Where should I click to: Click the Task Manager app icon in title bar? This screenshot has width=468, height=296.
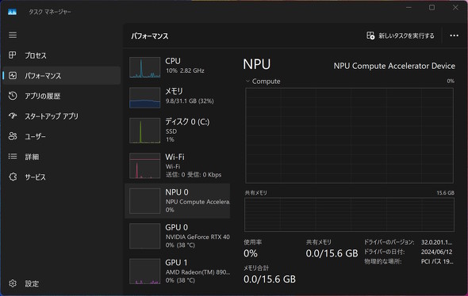[12, 12]
